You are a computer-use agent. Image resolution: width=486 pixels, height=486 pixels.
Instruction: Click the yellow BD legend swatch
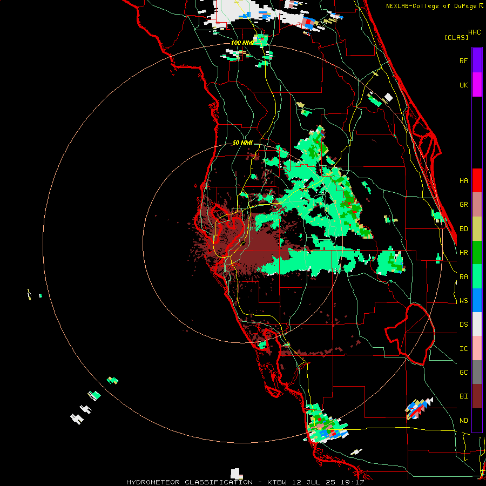click(477, 229)
